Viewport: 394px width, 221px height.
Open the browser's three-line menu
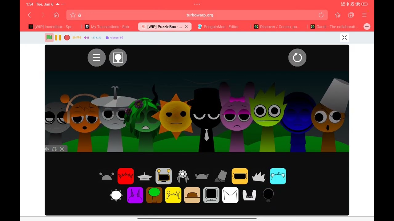pos(364,15)
